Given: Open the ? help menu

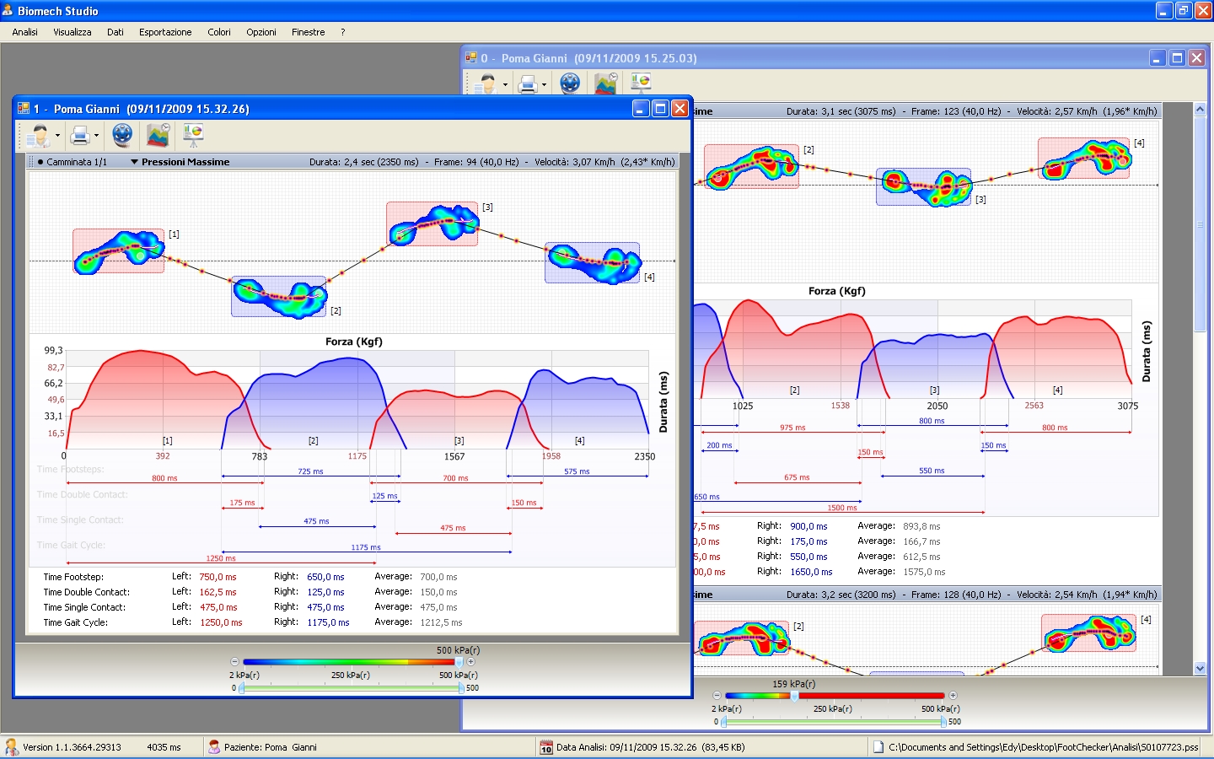Looking at the screenshot, I should tap(342, 32).
